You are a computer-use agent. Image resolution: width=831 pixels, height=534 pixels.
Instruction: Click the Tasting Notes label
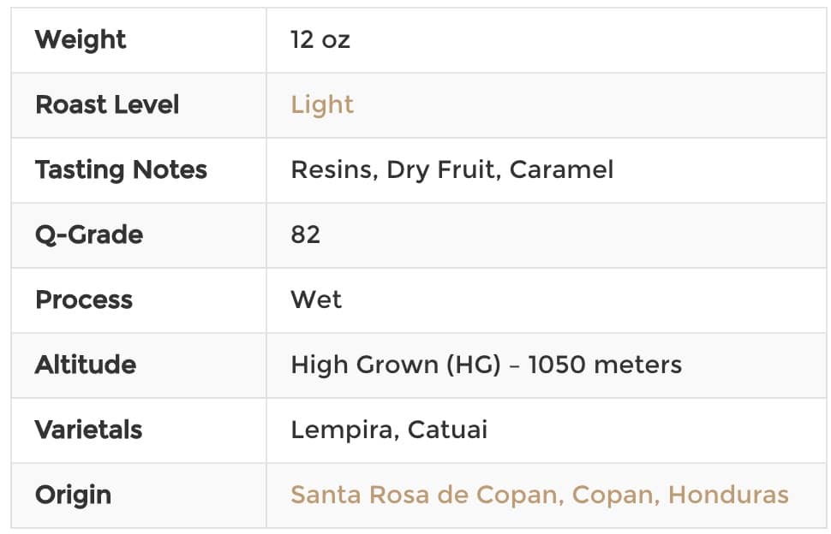point(121,170)
